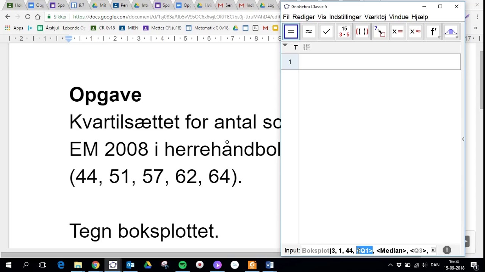Collapse the CAS style bar arrow
The width and height of the screenshot is (485, 272).
(285, 45)
